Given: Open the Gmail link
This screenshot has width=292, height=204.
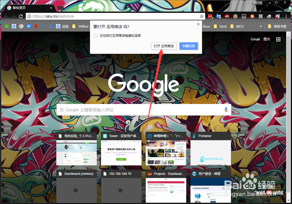Looking at the screenshot, I should point(255,39).
